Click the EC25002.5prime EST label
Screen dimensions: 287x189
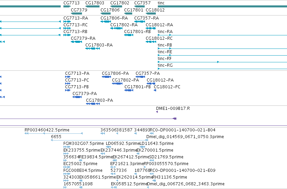pos(80,164)
